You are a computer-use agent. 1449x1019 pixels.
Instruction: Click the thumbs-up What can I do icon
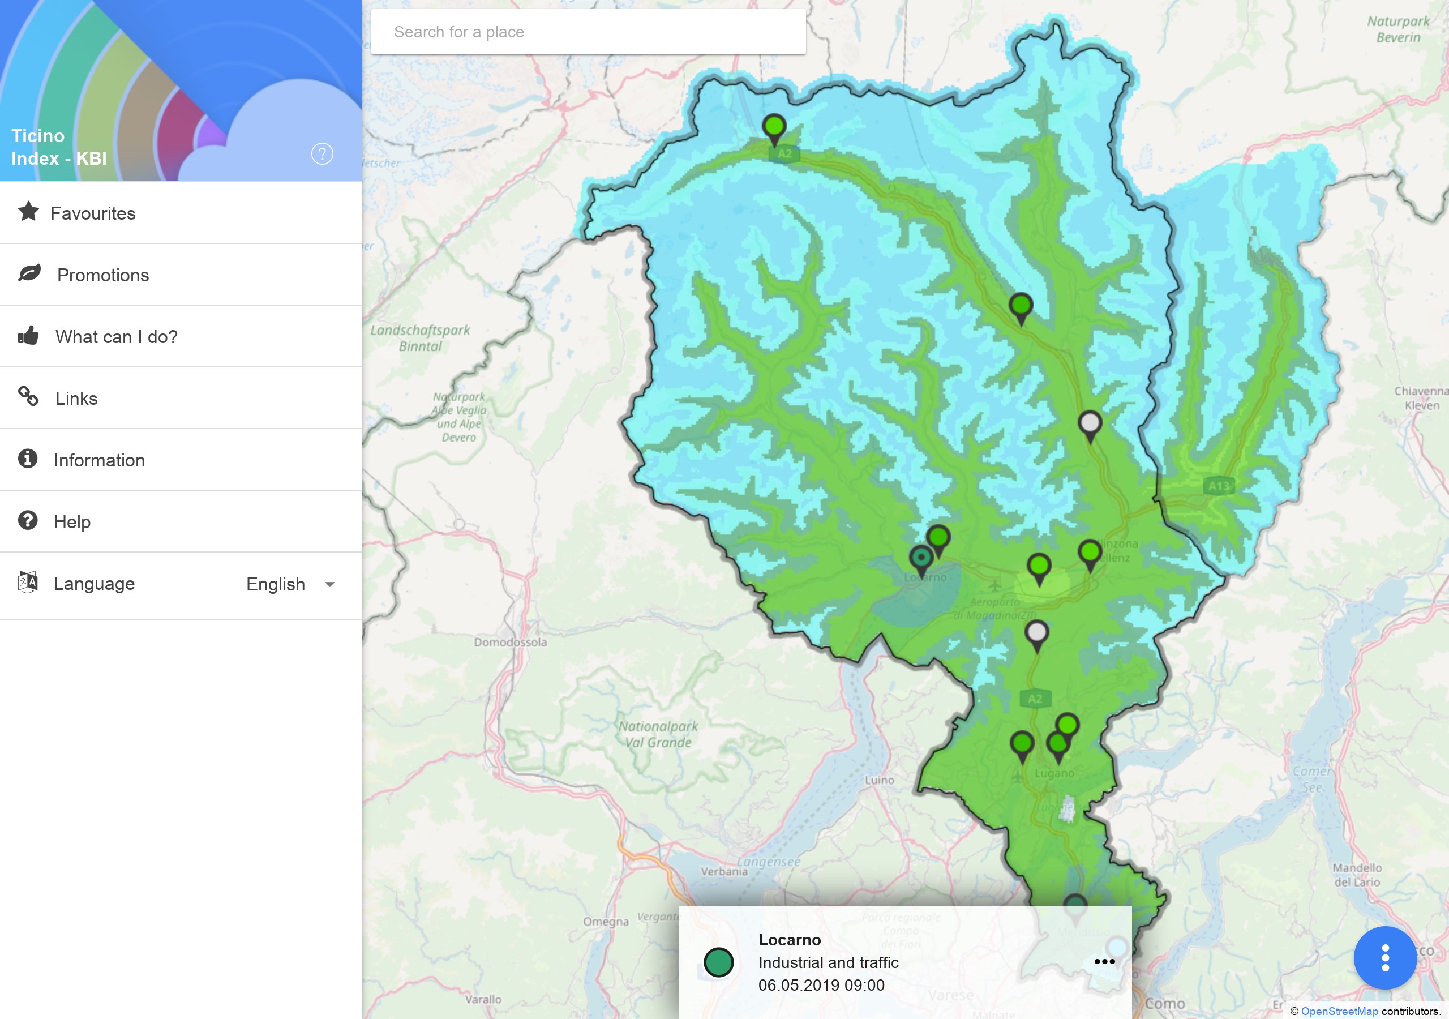(28, 335)
